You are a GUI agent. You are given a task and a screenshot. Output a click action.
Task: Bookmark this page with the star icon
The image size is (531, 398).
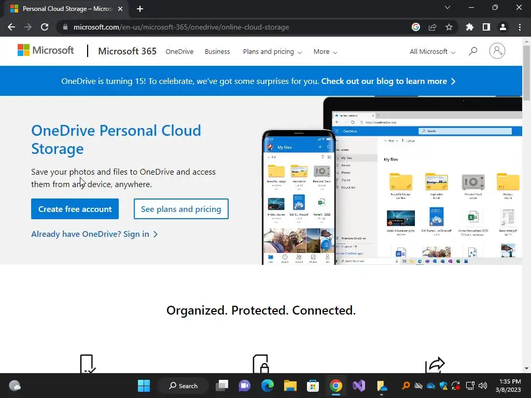(449, 27)
